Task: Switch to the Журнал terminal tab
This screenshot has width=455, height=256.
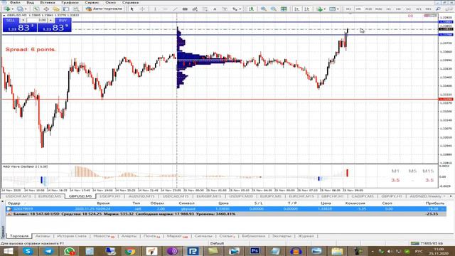Action: 306,236
